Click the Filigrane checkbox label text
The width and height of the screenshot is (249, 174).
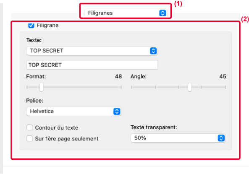47,26
